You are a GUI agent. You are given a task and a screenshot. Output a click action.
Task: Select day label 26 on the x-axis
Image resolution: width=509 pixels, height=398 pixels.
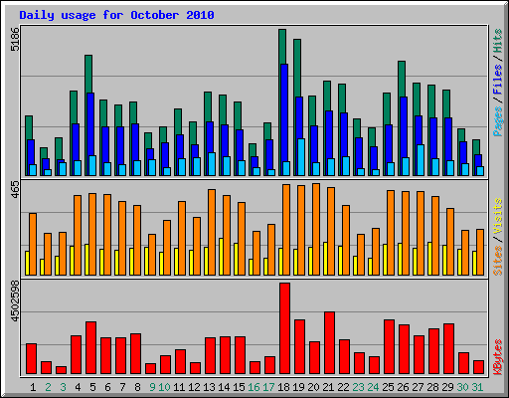(403, 387)
